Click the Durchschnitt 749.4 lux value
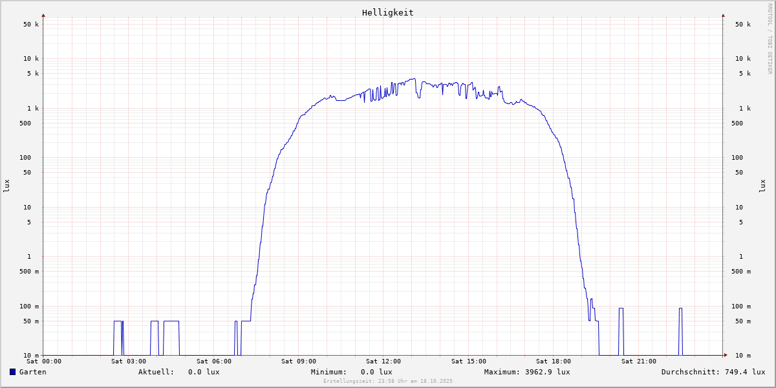The height and width of the screenshot is (388, 776). point(713,372)
